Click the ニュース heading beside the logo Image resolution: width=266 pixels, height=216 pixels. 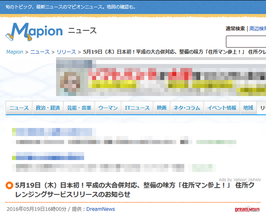(82, 31)
